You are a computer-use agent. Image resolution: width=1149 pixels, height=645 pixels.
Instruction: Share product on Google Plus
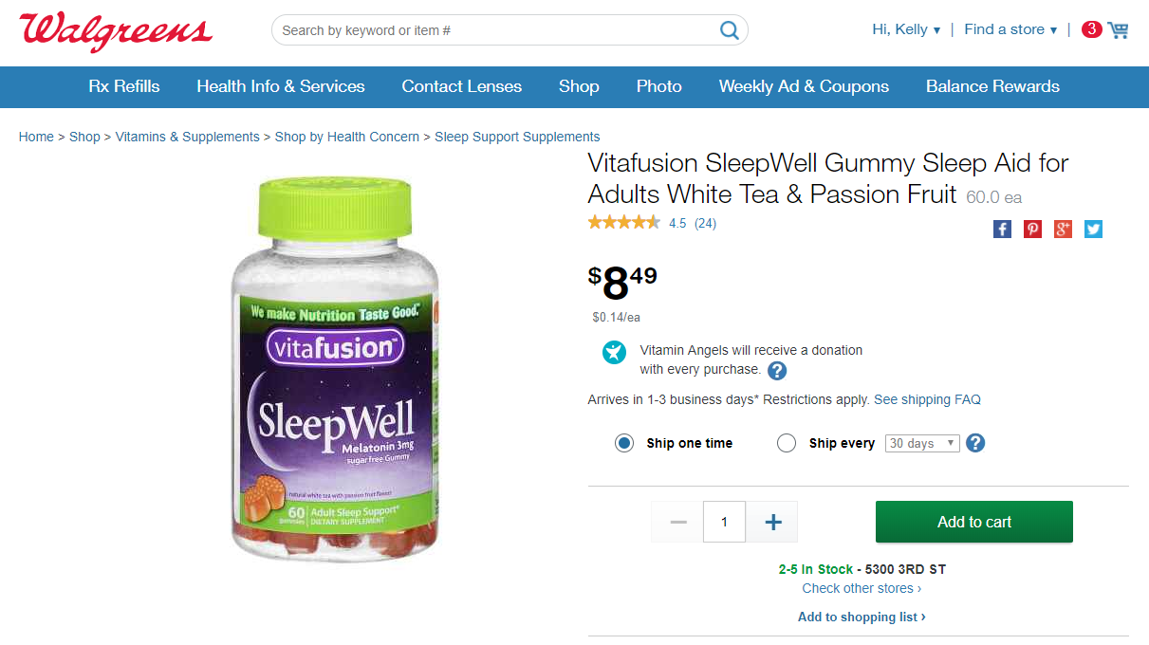(1063, 229)
